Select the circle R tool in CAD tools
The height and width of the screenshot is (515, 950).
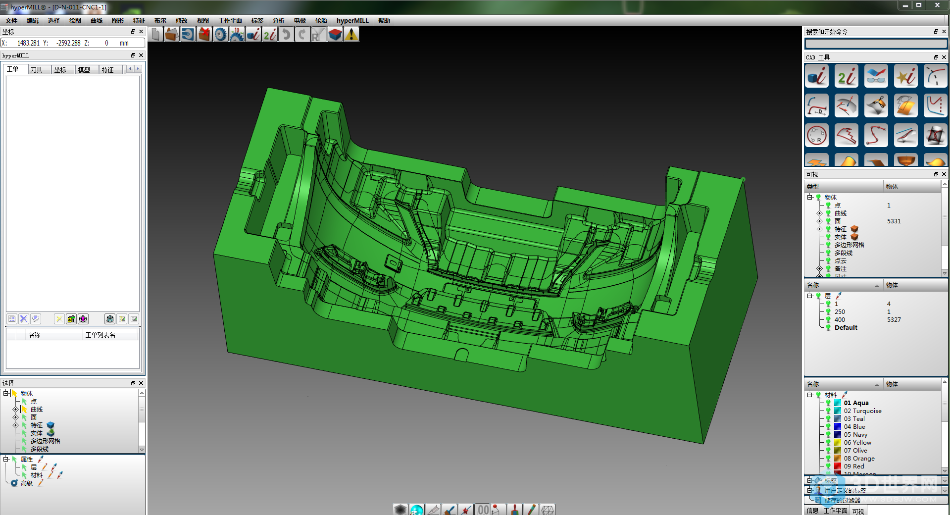(817, 135)
